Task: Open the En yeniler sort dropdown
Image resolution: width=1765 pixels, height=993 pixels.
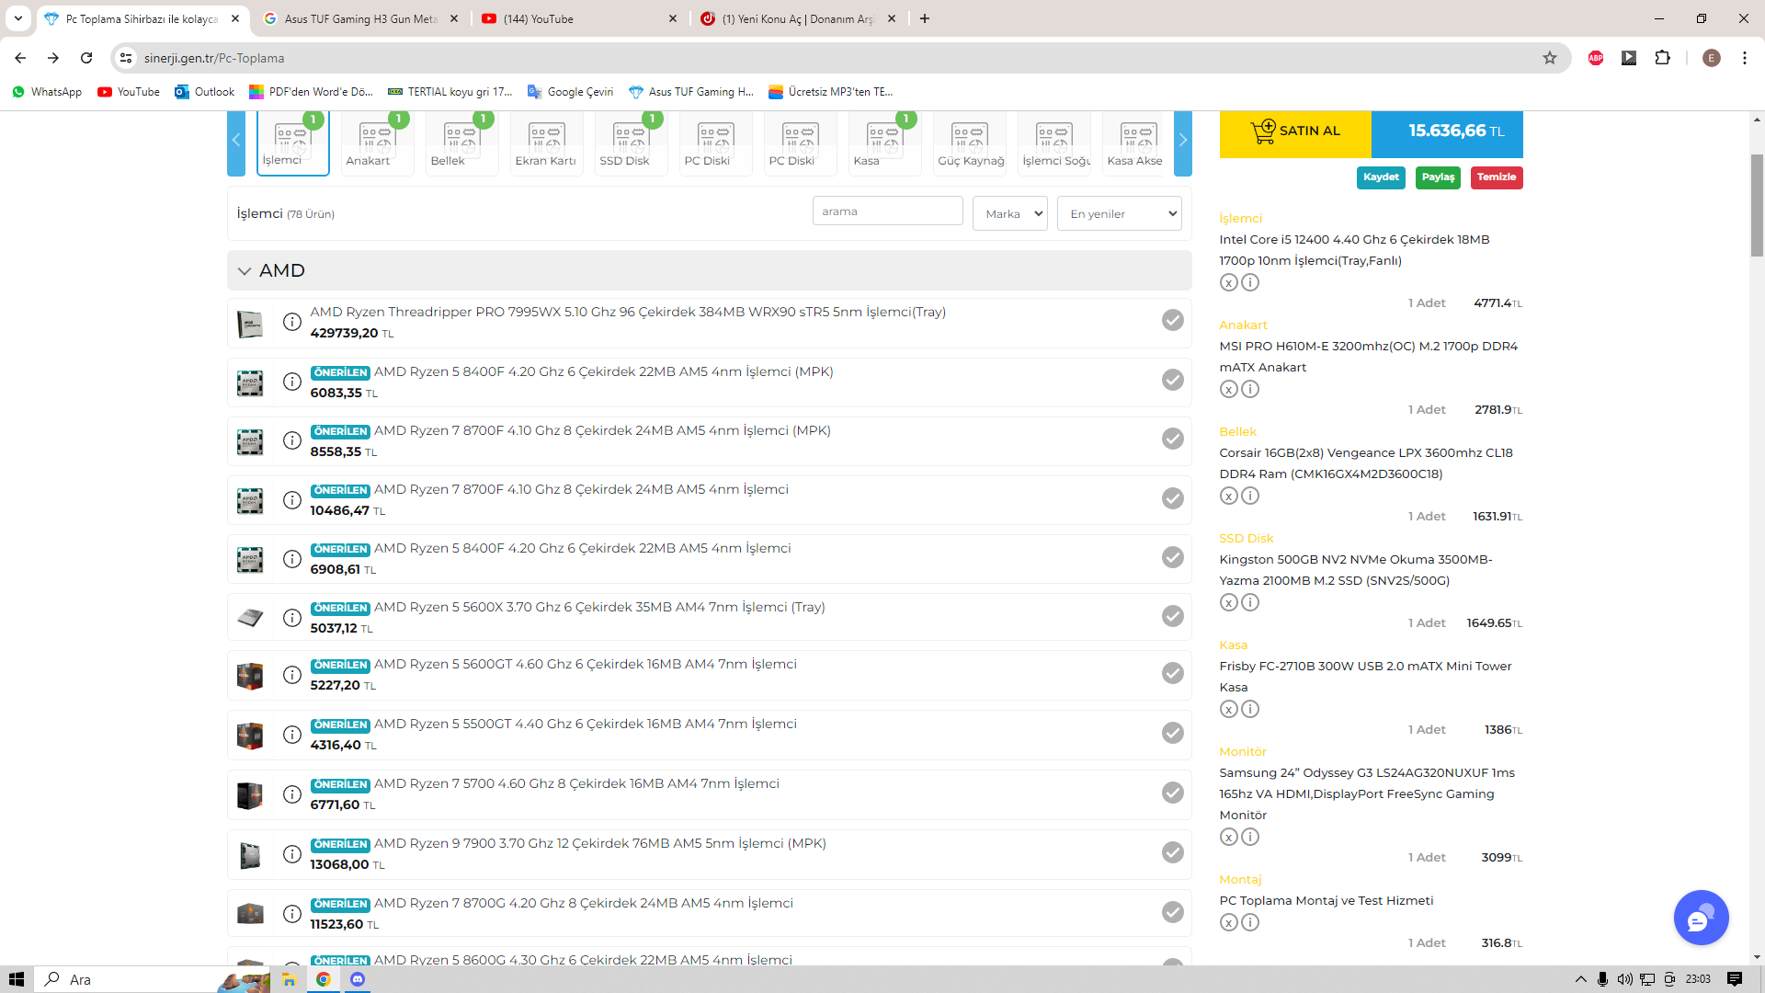Action: [1120, 213]
